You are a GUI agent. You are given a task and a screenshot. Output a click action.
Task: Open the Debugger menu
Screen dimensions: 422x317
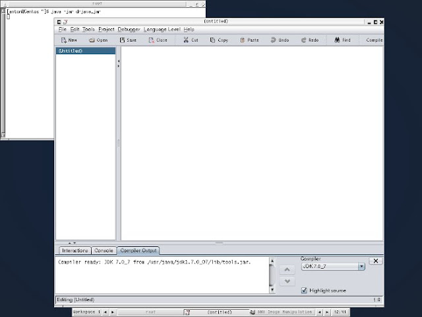click(x=129, y=29)
